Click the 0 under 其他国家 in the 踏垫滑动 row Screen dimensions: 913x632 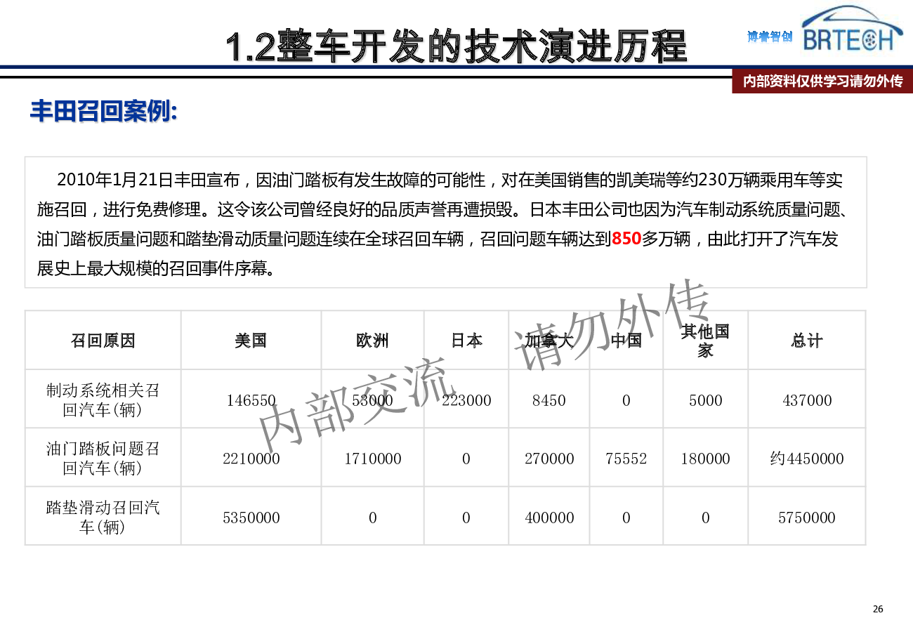[x=705, y=518]
